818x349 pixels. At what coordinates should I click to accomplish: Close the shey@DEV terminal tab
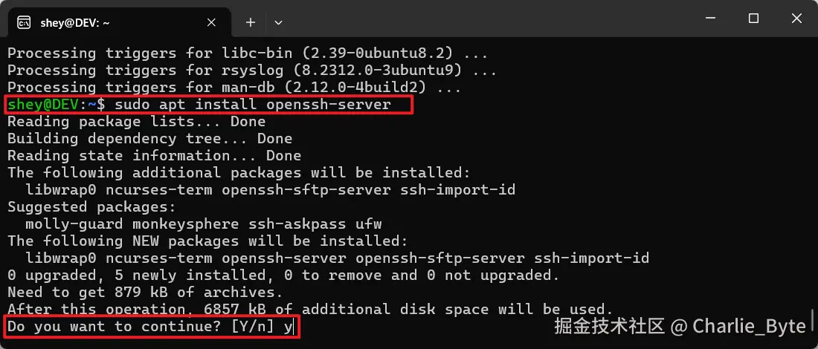[x=211, y=23]
